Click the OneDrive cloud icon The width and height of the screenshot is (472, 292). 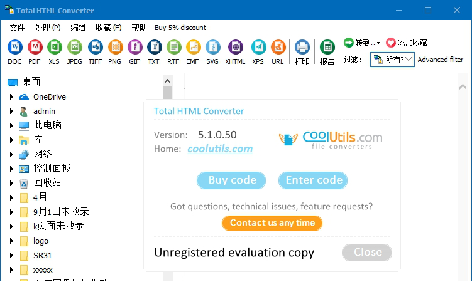(24, 97)
